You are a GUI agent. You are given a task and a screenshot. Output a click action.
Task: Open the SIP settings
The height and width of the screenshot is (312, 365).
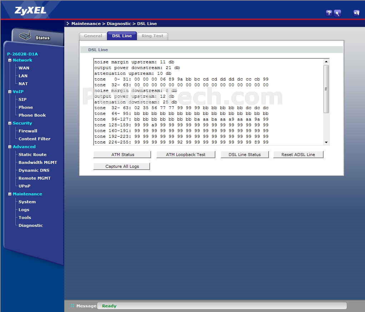click(22, 99)
